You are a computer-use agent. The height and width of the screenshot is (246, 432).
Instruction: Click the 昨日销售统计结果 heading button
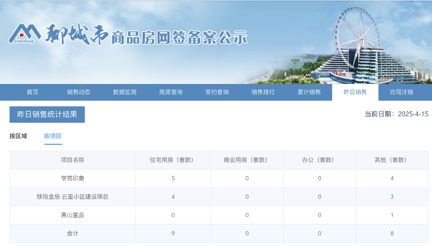pyautogui.click(x=47, y=115)
